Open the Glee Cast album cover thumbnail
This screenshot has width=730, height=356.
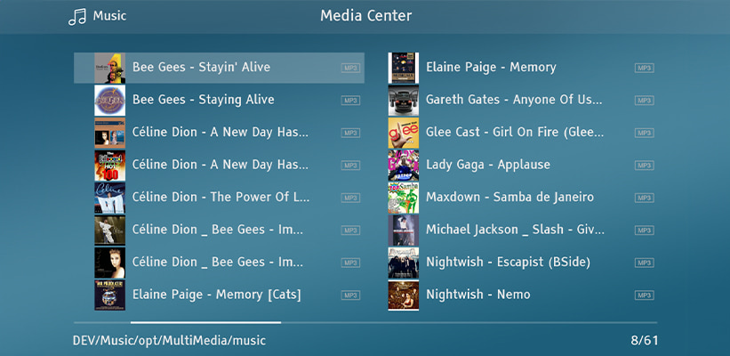(x=403, y=133)
